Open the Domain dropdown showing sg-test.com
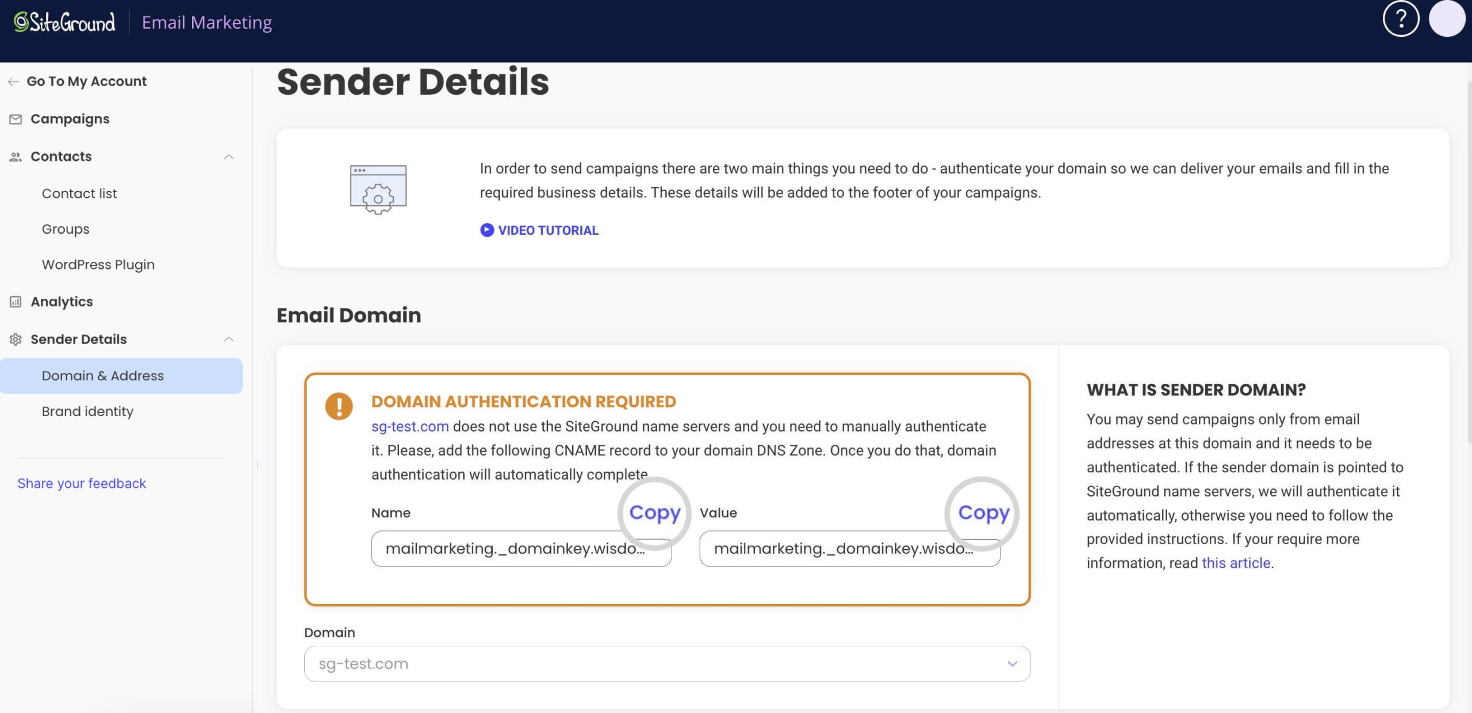Viewport: 1472px width, 713px height. [667, 664]
